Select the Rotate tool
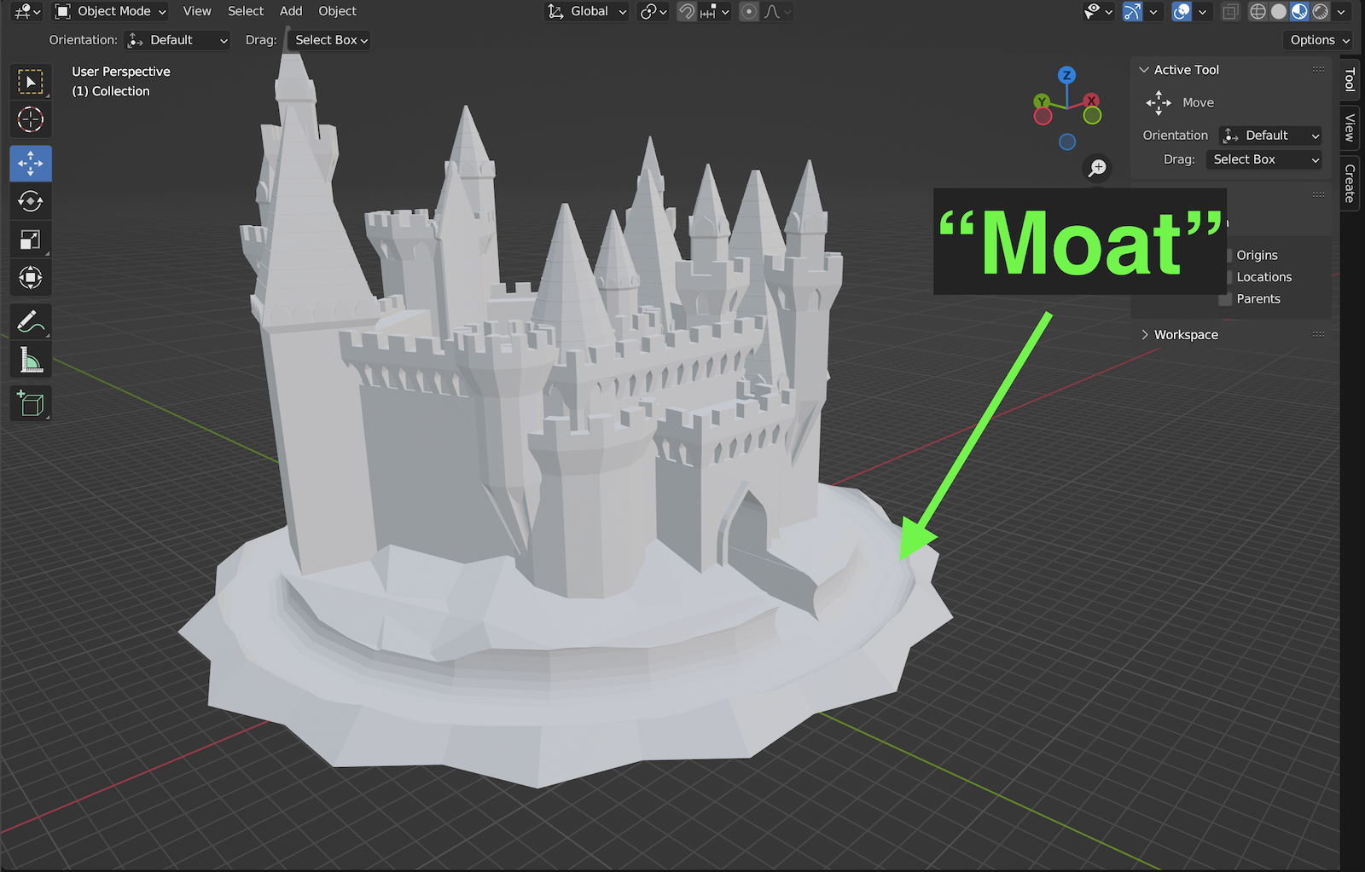The width and height of the screenshot is (1365, 872). [x=31, y=201]
